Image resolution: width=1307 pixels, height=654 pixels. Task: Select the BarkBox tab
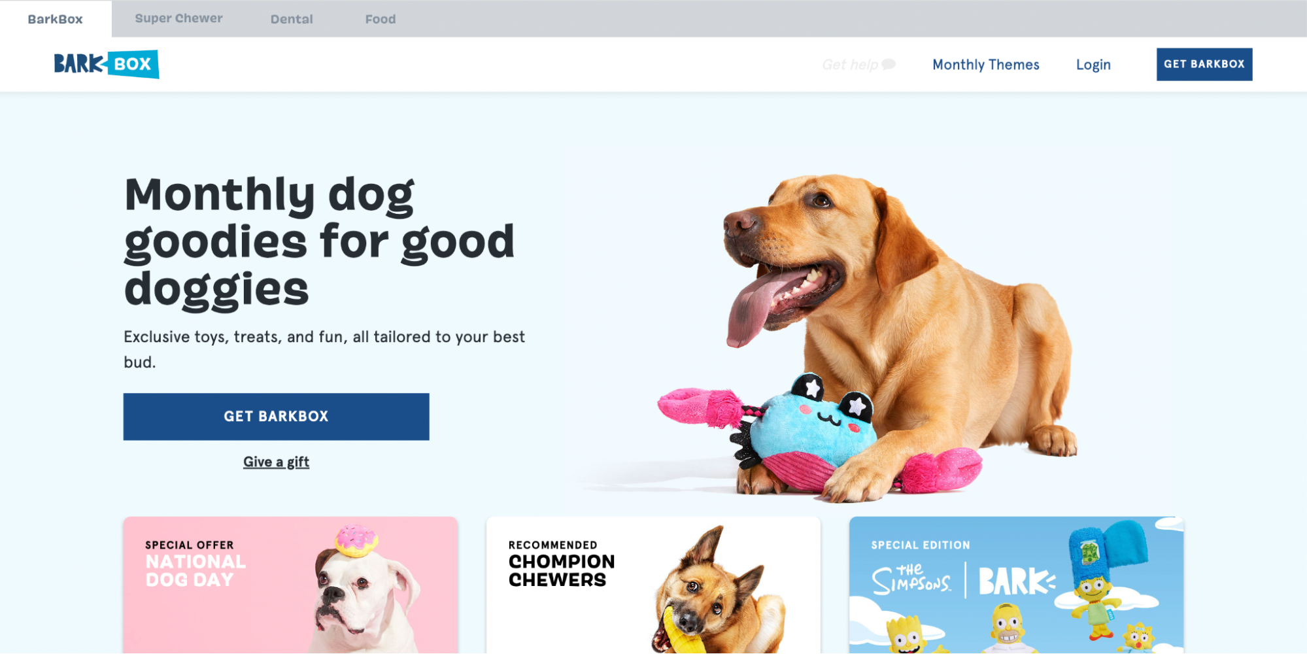coord(56,19)
